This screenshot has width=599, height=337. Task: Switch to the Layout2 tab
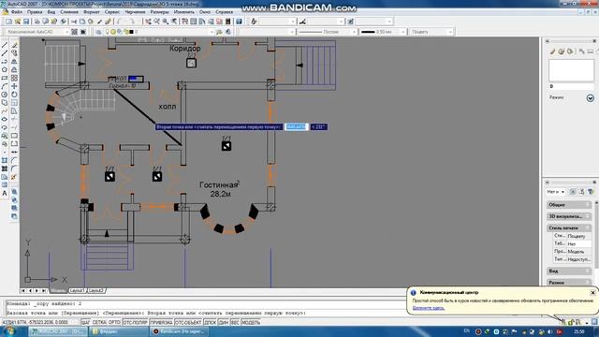[x=95, y=291]
